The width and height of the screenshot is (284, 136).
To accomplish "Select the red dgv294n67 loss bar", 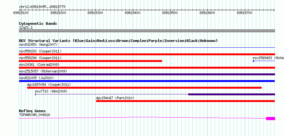I will tap(185, 101).
